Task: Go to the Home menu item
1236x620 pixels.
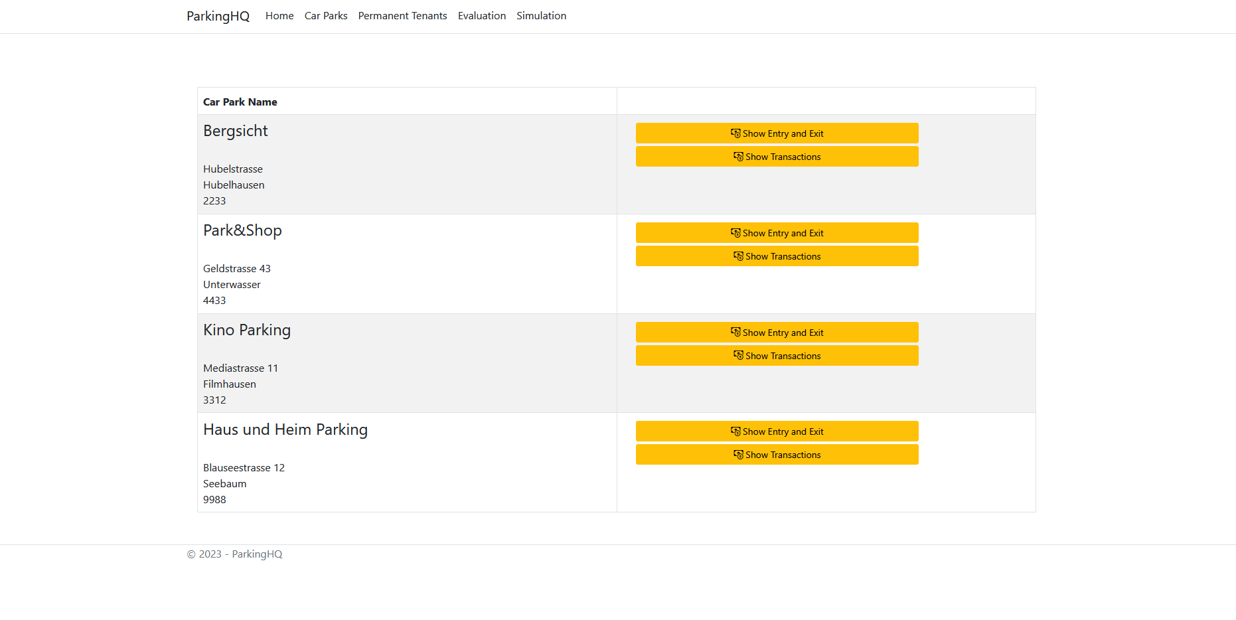Action: pyautogui.click(x=279, y=16)
